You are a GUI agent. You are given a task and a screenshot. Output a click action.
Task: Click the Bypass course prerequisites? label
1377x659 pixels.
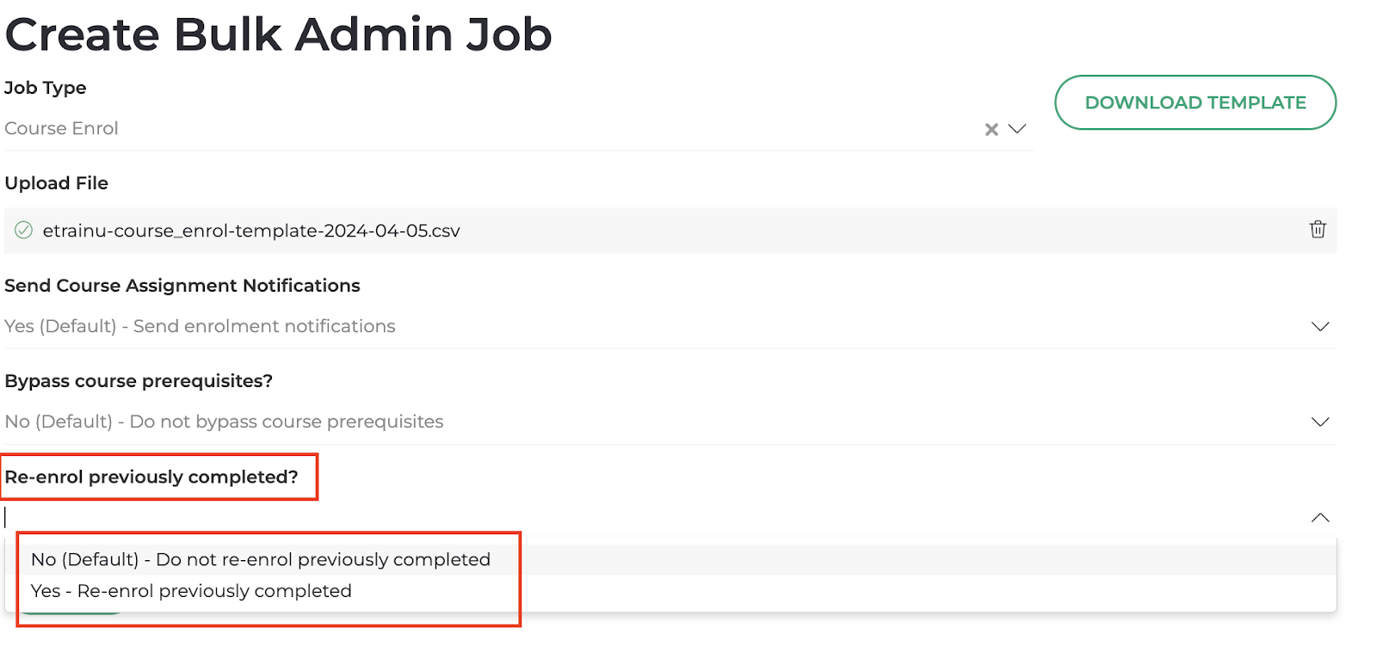click(x=139, y=381)
